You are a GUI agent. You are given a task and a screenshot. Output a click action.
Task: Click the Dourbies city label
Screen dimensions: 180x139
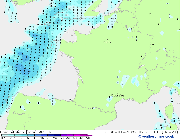point(118,95)
